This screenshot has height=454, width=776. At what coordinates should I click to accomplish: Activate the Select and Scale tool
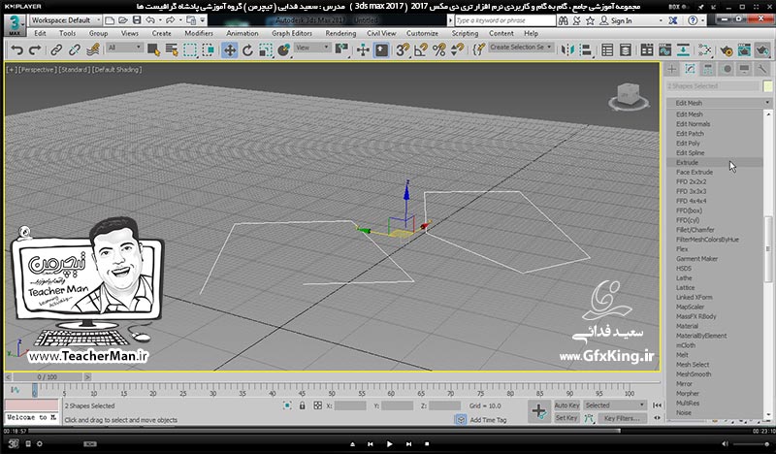tap(266, 49)
